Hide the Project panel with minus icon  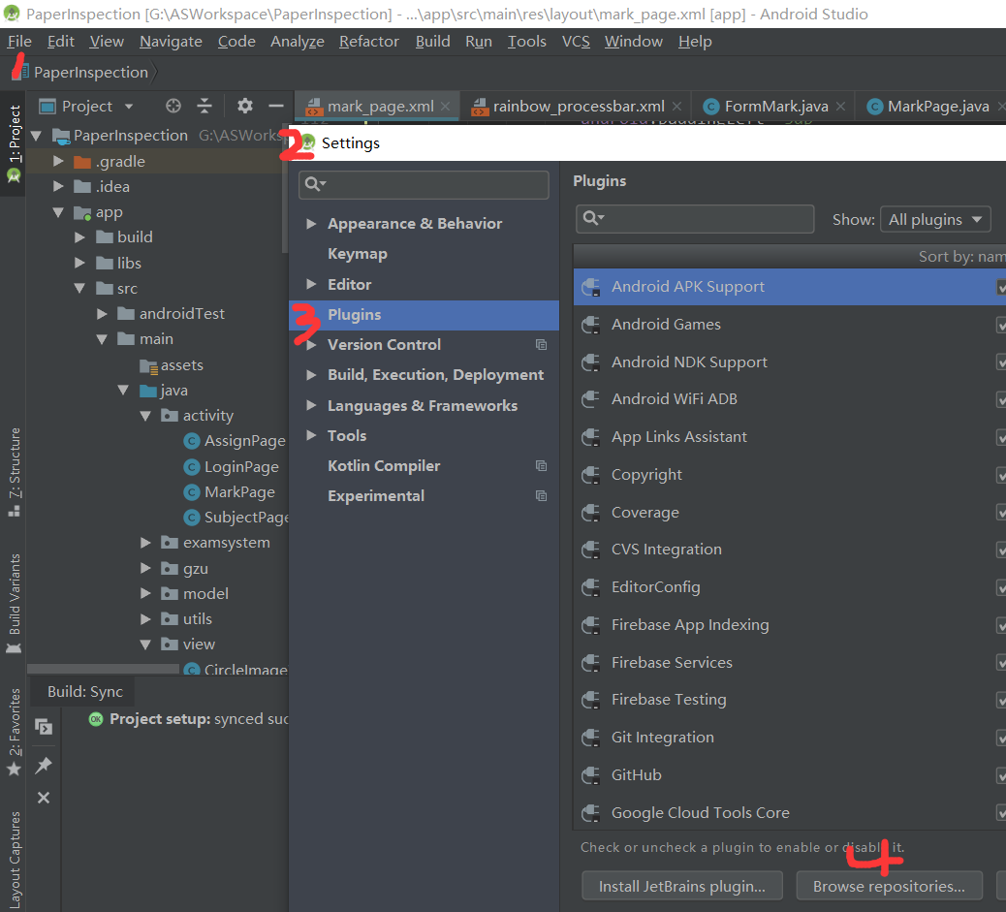pos(276,106)
